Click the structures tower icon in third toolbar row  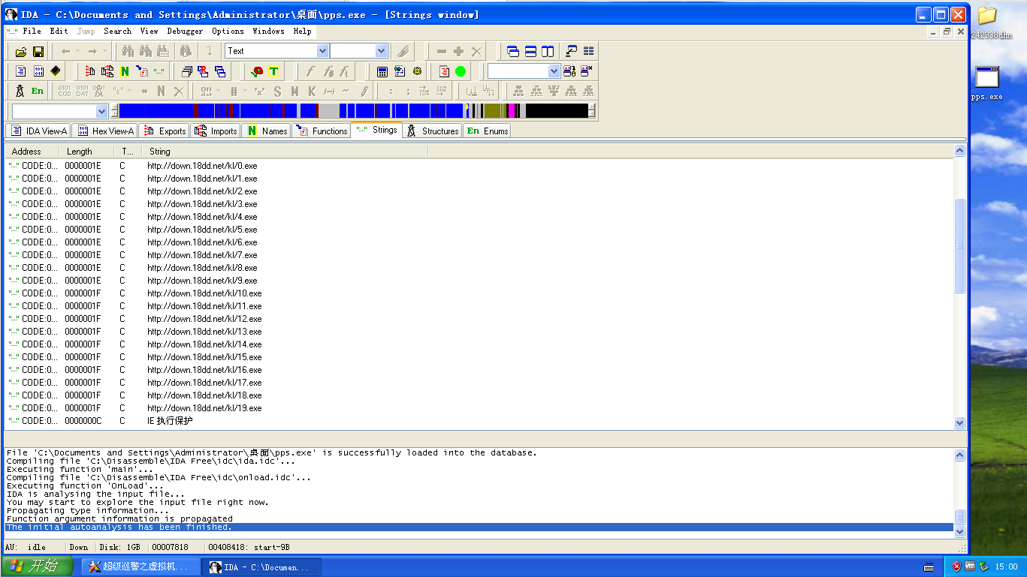(20, 91)
